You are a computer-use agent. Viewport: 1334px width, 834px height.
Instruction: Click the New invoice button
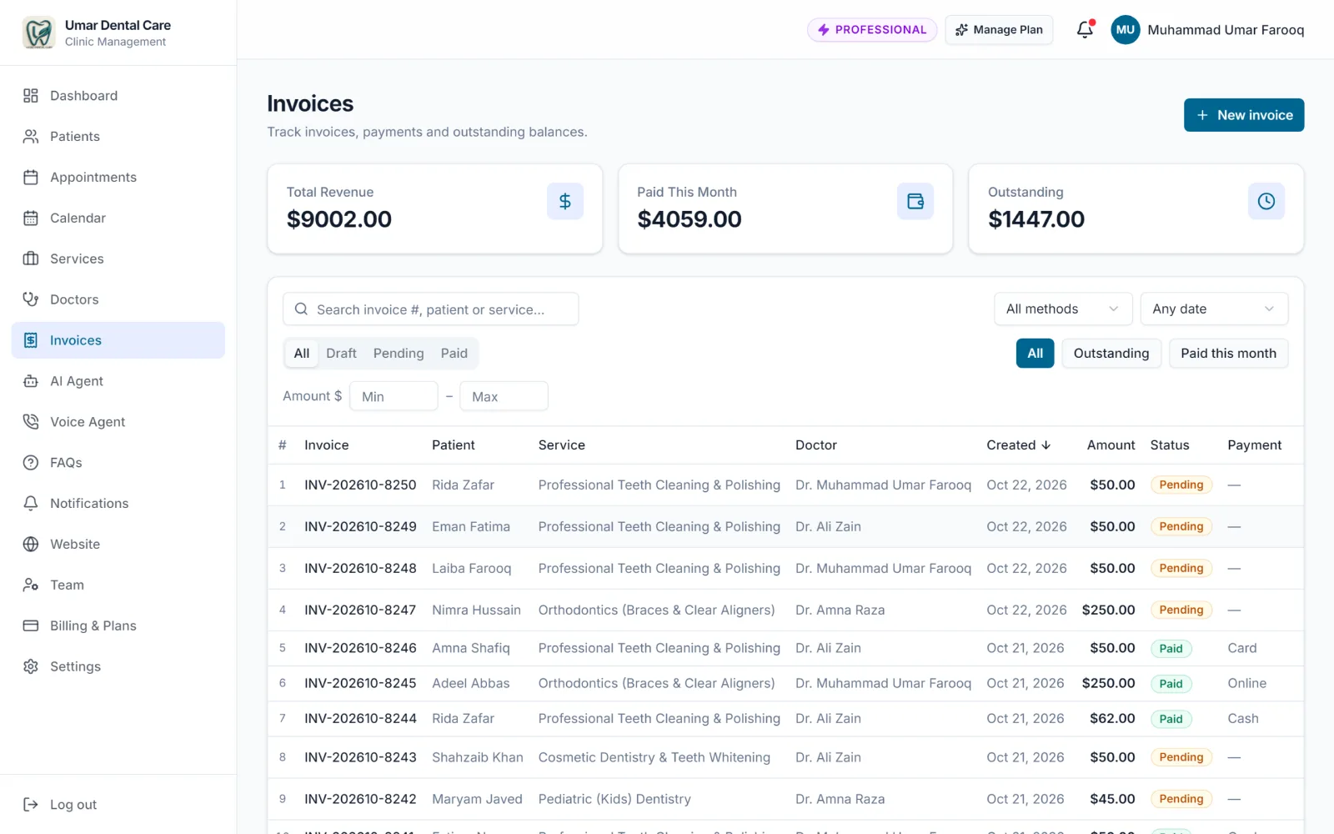click(1244, 115)
